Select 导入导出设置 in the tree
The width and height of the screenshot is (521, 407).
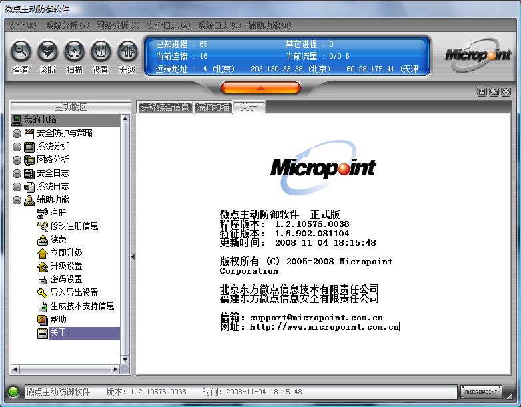pyautogui.click(x=74, y=293)
